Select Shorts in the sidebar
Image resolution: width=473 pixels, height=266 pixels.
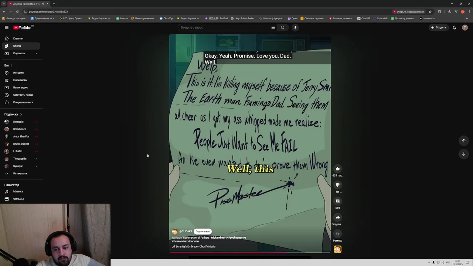(x=21, y=46)
